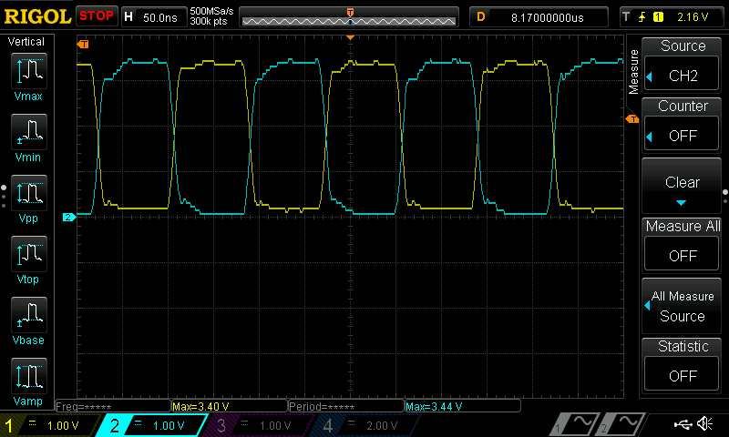Screen dimensions: 729x437
Task: Click the trigger level T marker on right edge
Action: [x=631, y=119]
